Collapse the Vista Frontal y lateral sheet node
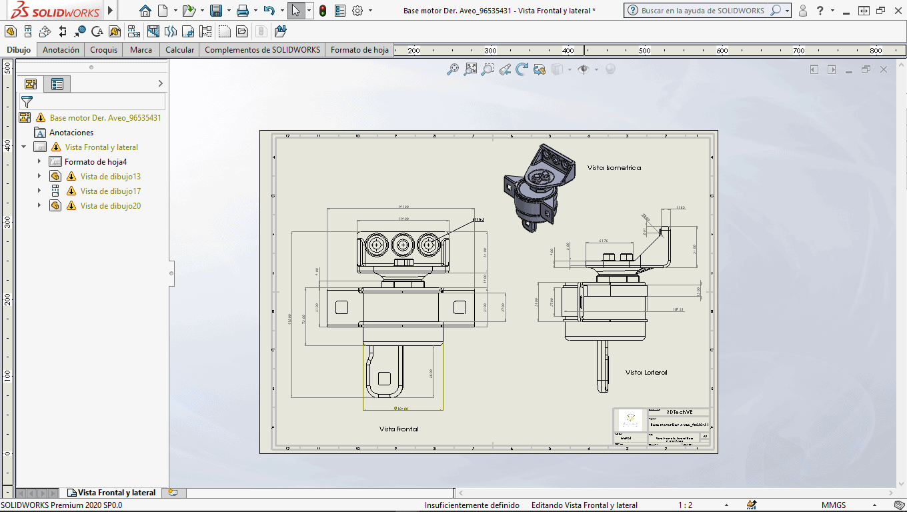The width and height of the screenshot is (907, 512). 25,147
